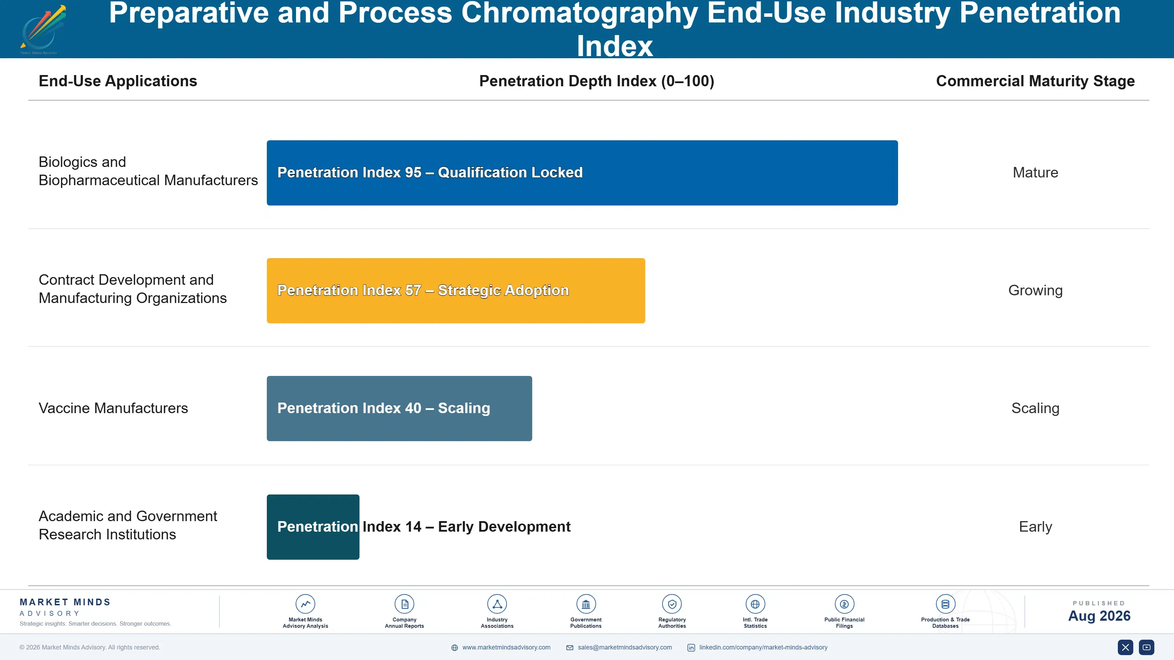Open www.marketmindsadvisory.com link
Image resolution: width=1174 pixels, height=660 pixels.
506,647
